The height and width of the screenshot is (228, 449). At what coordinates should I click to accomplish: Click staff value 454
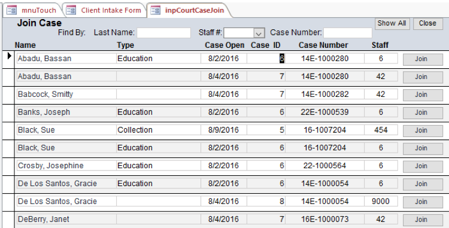(x=381, y=130)
